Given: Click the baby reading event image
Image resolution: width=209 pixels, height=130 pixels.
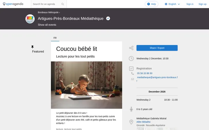Looking at the screenshot, I should 87,85.
